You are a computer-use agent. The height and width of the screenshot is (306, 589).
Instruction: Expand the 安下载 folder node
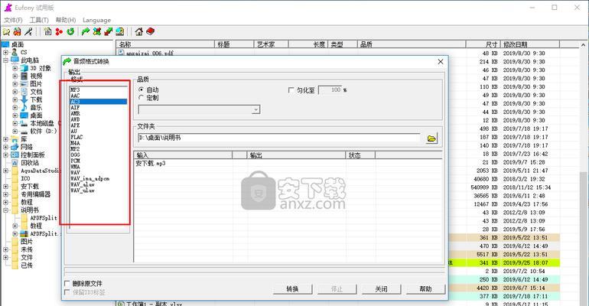tap(5, 186)
